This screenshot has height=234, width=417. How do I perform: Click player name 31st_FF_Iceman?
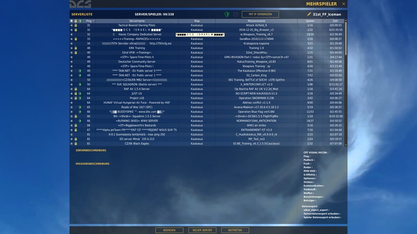point(327,14)
